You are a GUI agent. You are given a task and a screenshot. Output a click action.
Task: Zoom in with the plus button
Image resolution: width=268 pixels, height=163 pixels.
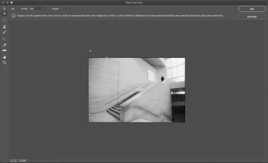15,161
